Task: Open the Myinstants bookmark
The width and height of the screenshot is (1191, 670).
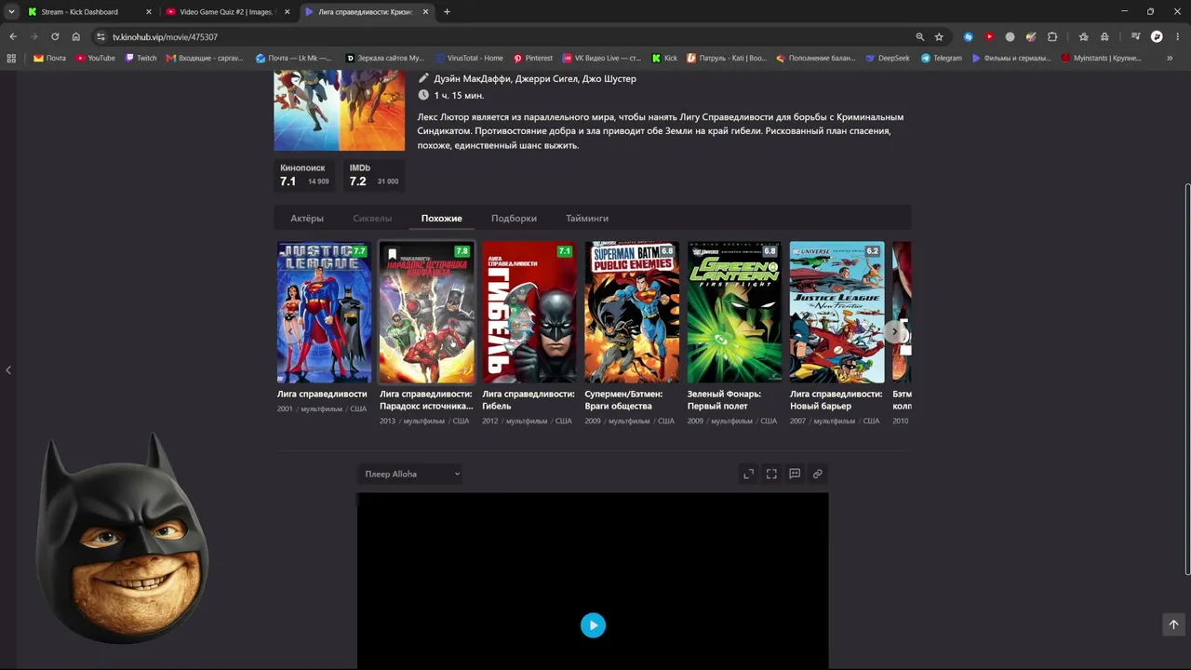Action: tap(1101, 58)
